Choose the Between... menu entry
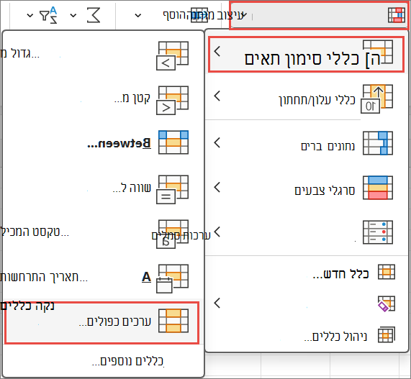411x379 pixels. pos(103,142)
